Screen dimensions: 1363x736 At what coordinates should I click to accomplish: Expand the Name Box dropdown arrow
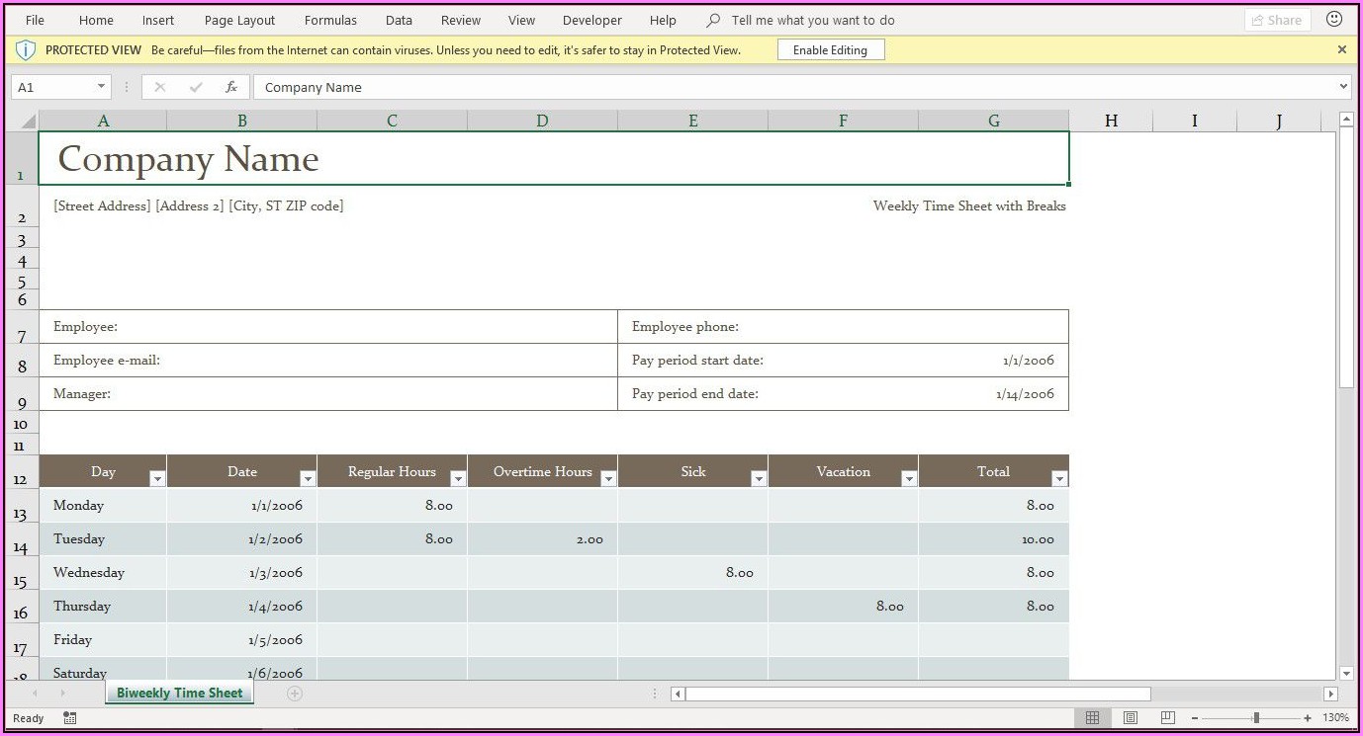coord(101,87)
